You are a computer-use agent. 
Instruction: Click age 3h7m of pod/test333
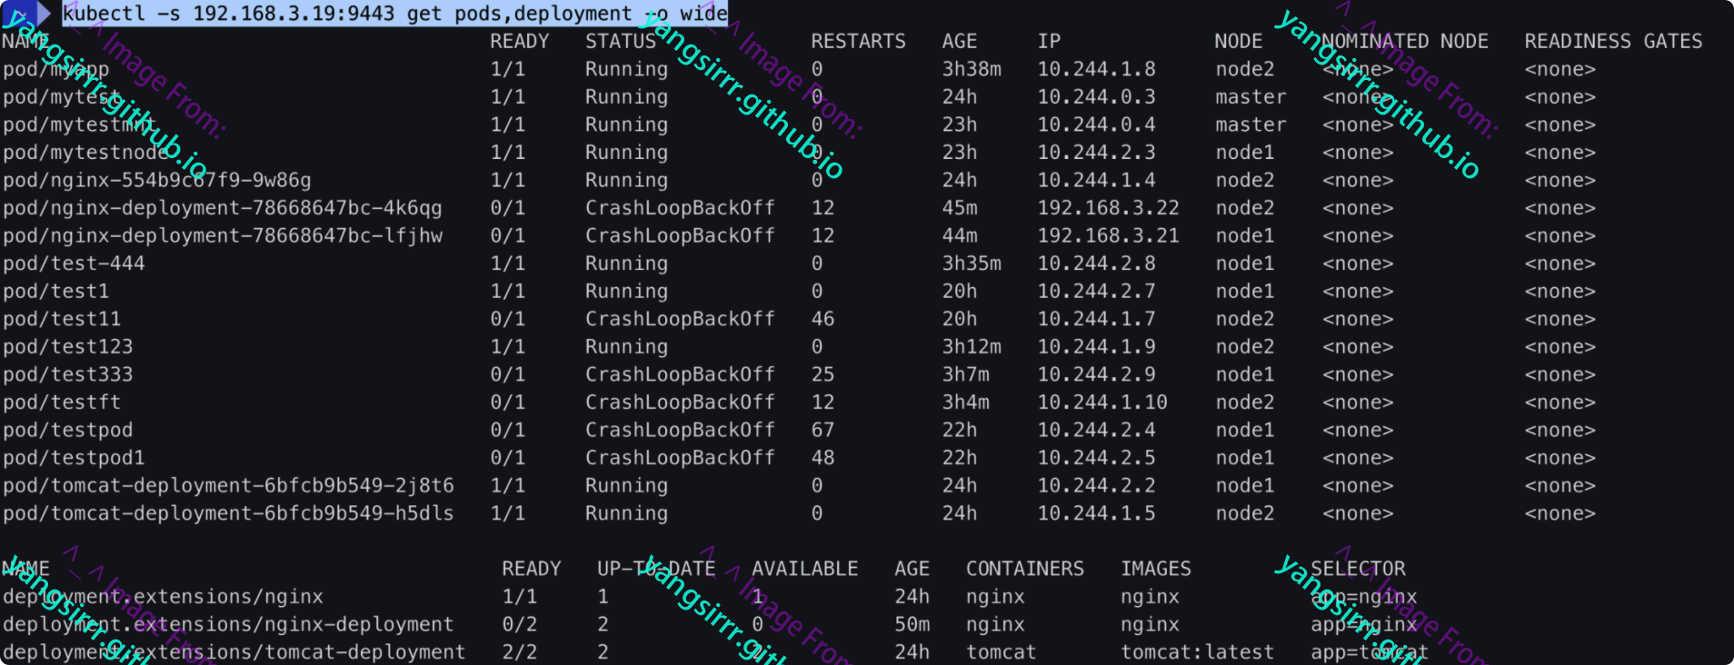click(965, 374)
